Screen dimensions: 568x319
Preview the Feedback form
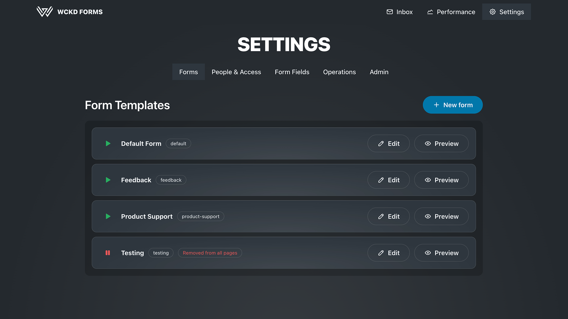click(x=441, y=180)
